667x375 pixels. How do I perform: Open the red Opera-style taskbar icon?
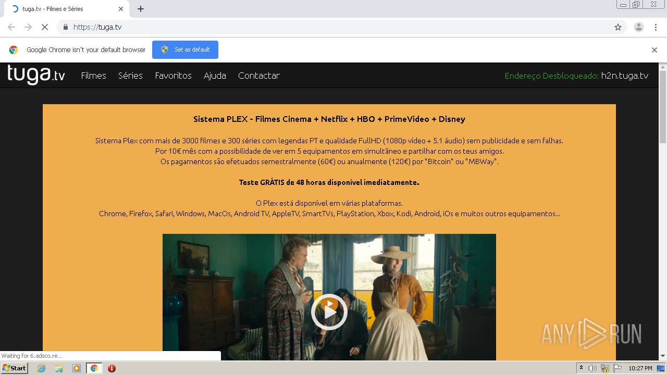112,368
